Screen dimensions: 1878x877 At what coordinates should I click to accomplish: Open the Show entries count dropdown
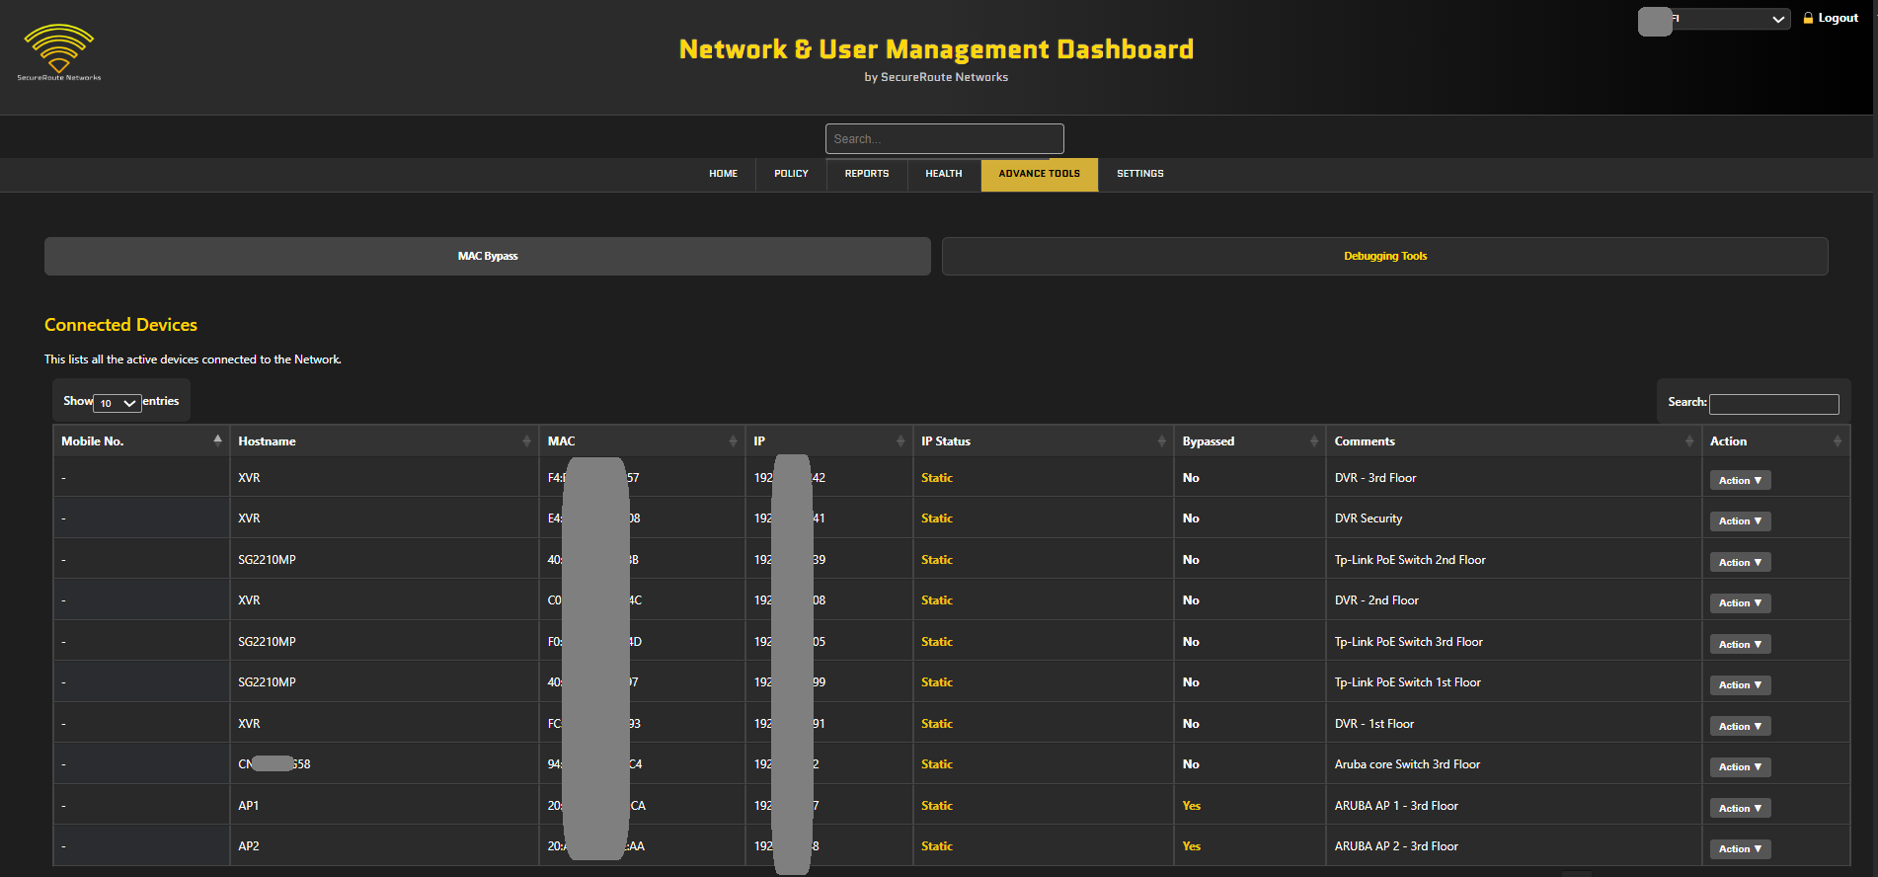(117, 403)
